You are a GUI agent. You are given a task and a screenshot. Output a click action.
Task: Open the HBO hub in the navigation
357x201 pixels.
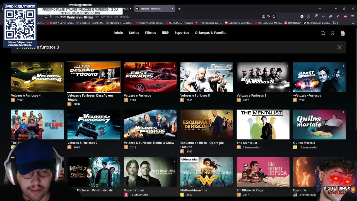(165, 33)
